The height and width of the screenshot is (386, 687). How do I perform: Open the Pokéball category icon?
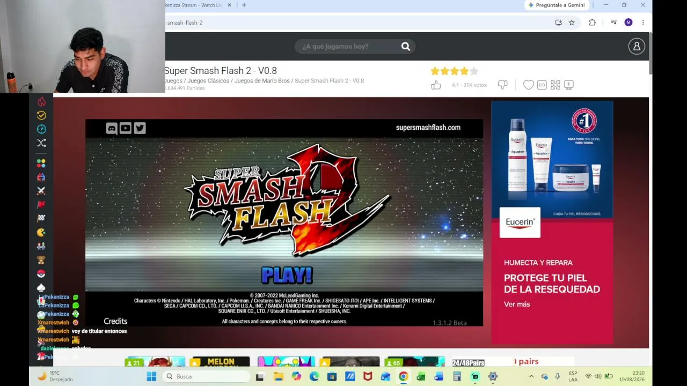coord(41,274)
